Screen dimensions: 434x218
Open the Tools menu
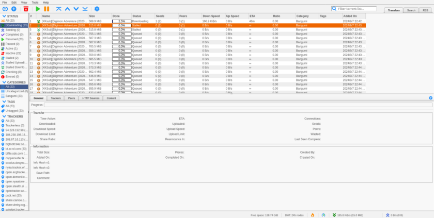[x=35, y=2]
